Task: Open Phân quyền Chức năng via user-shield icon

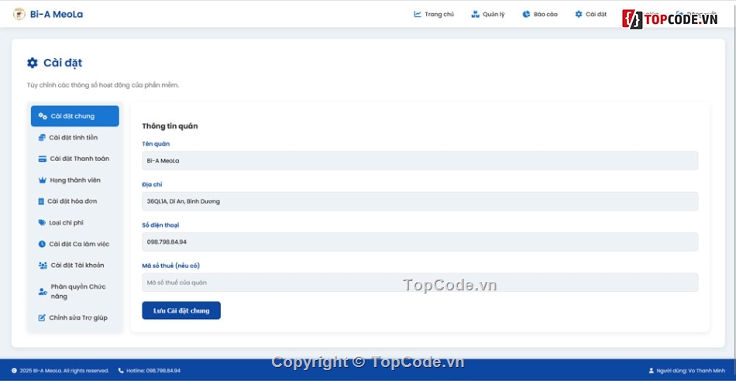Action: [43, 292]
